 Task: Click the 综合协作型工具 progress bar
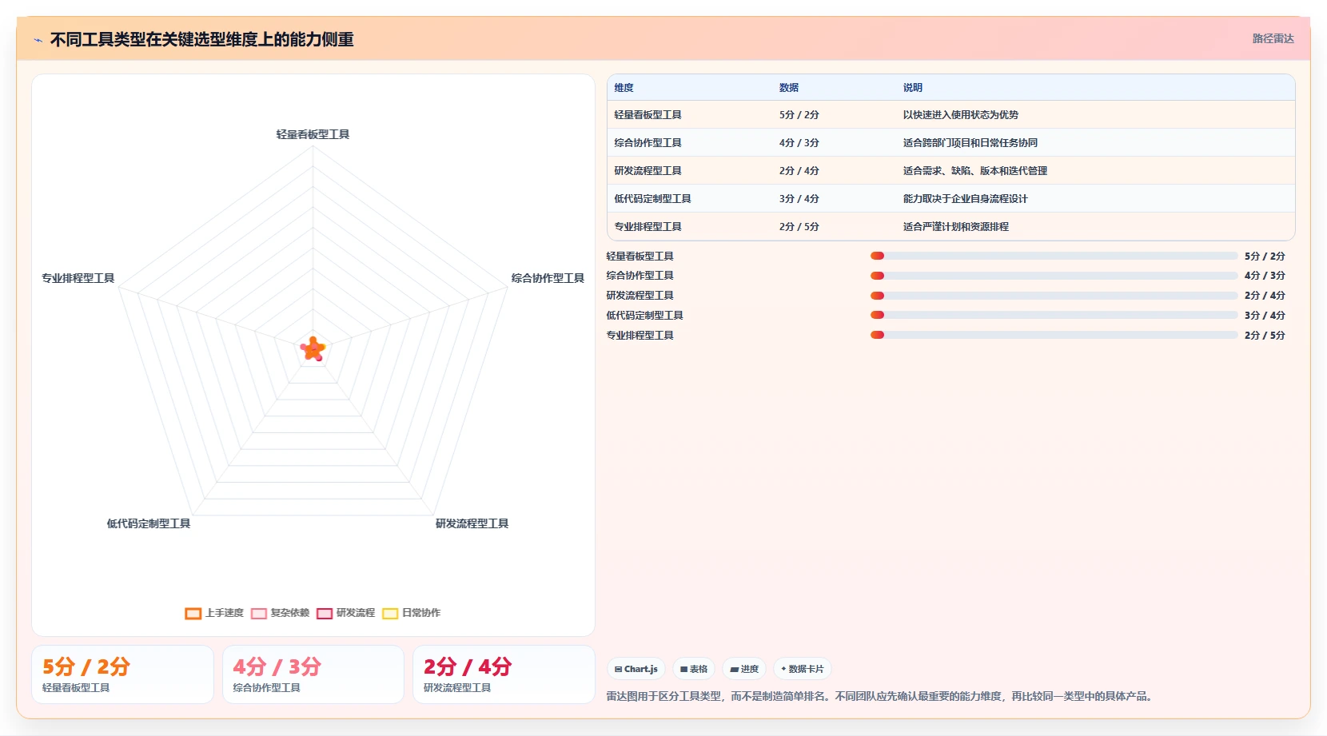(1054, 276)
